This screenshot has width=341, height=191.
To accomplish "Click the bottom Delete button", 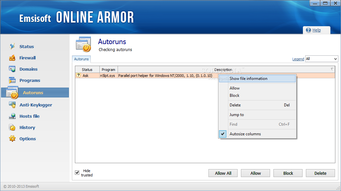I will (320, 173).
